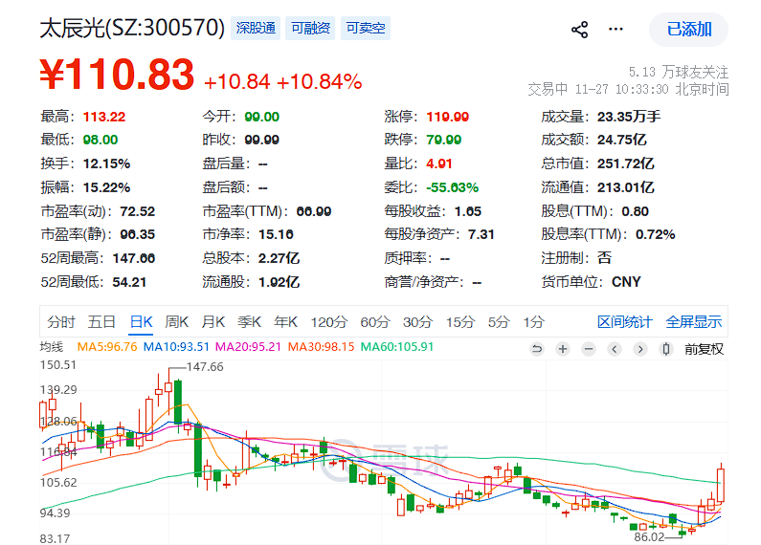
Task: Click the candlestick style icon
Action: [666, 349]
